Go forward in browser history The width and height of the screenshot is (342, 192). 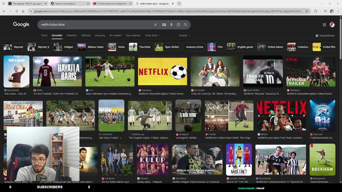pos(10,11)
